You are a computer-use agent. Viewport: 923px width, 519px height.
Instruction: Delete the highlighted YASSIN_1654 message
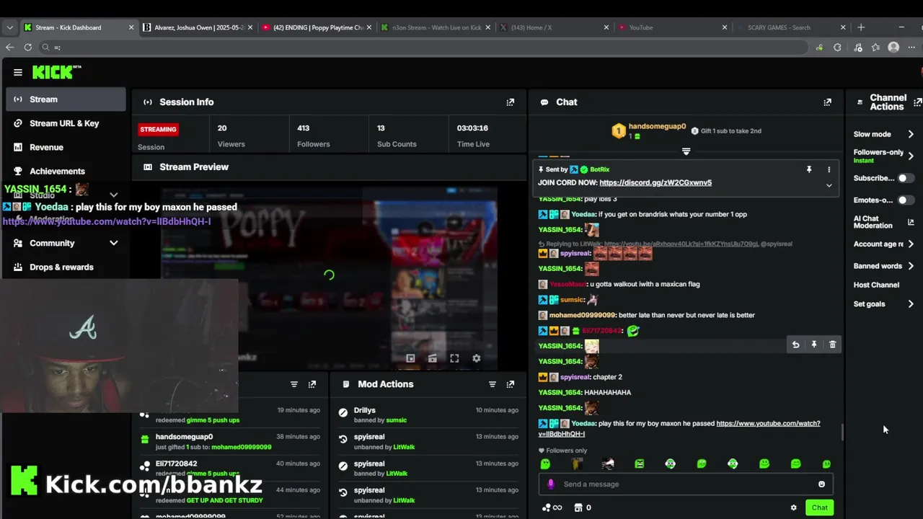832,345
